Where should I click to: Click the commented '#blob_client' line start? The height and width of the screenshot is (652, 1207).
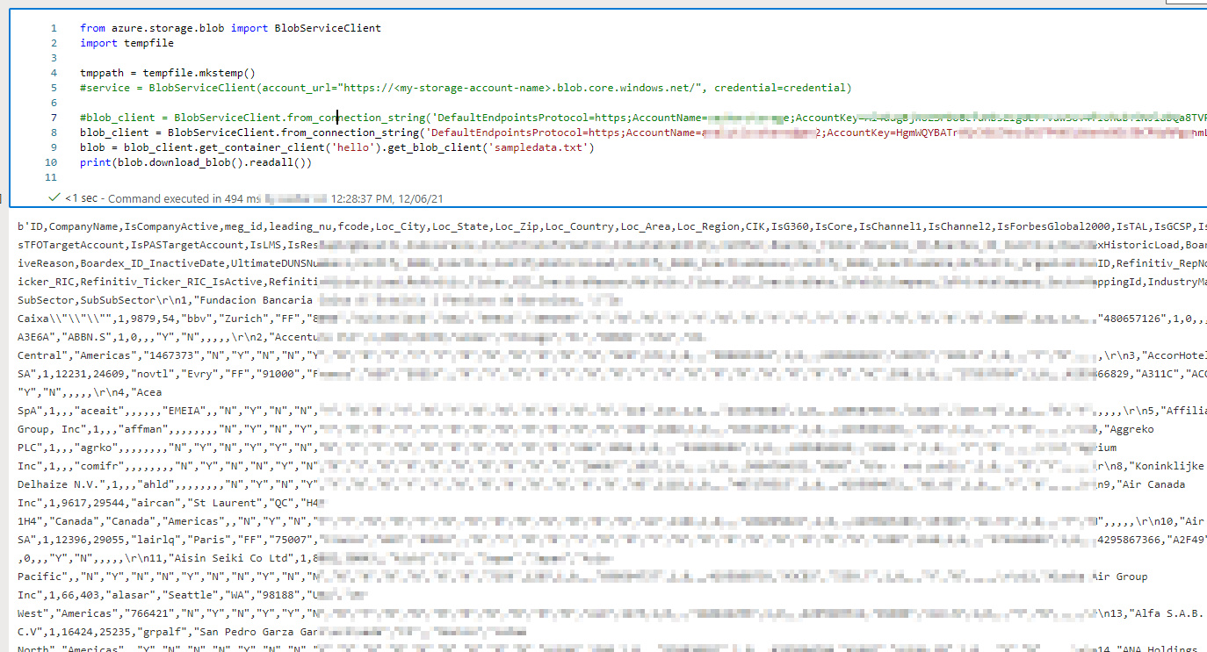tap(117, 118)
